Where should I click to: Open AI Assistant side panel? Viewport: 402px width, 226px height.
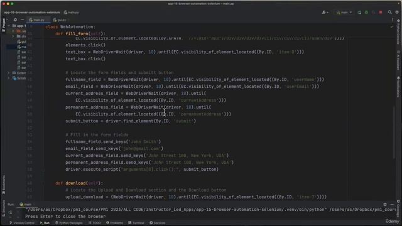coord(398,60)
